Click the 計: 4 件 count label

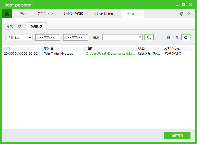click(173, 38)
